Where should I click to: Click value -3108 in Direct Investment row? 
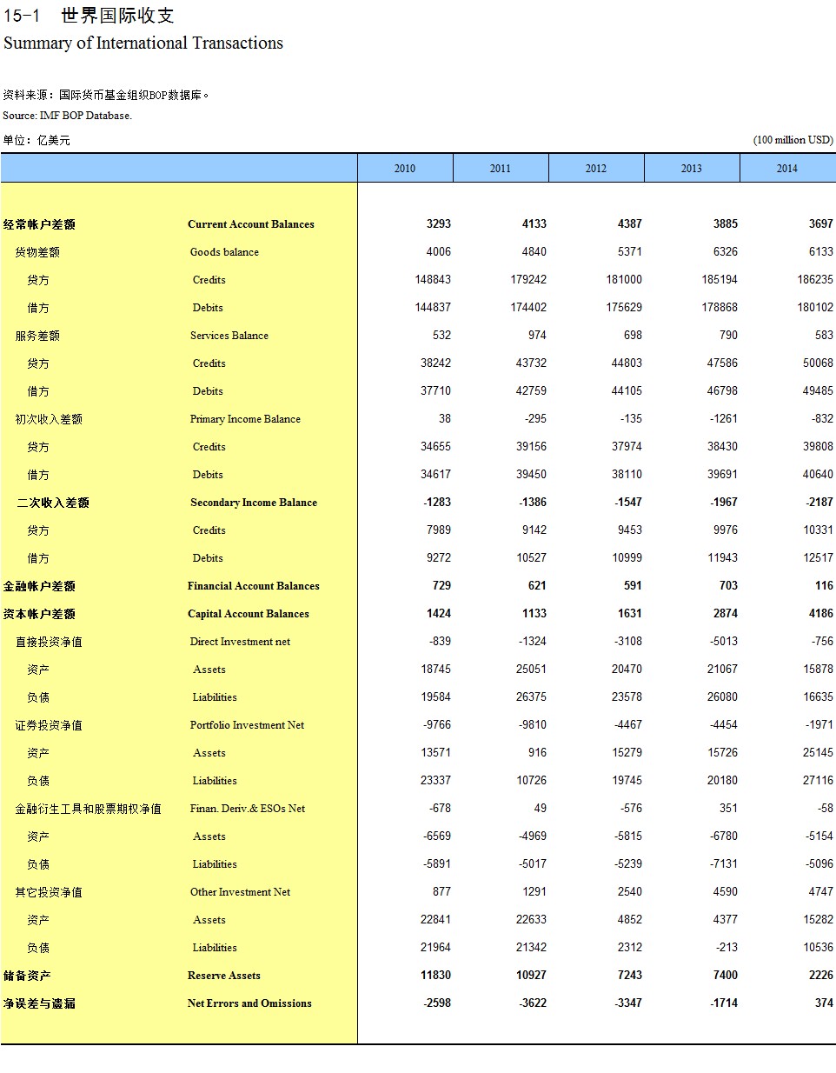[x=627, y=641]
